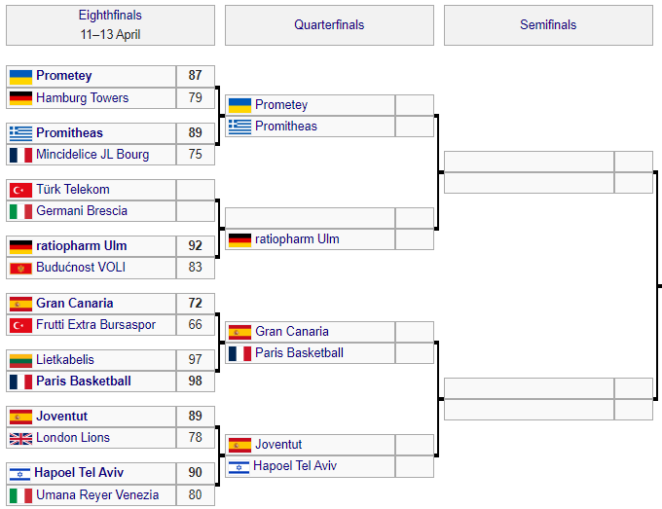Viewport: 662px width, 509px height.
Task: Click the Semifinals column header
Action: [548, 25]
